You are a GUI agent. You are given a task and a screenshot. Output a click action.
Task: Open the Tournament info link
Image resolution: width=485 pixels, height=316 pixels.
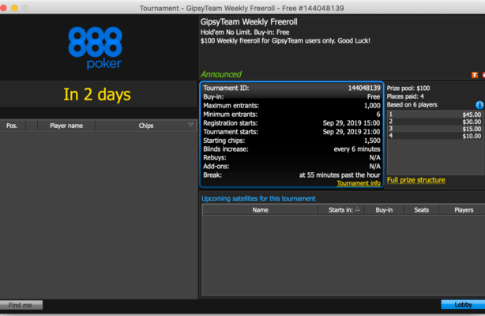[358, 183]
